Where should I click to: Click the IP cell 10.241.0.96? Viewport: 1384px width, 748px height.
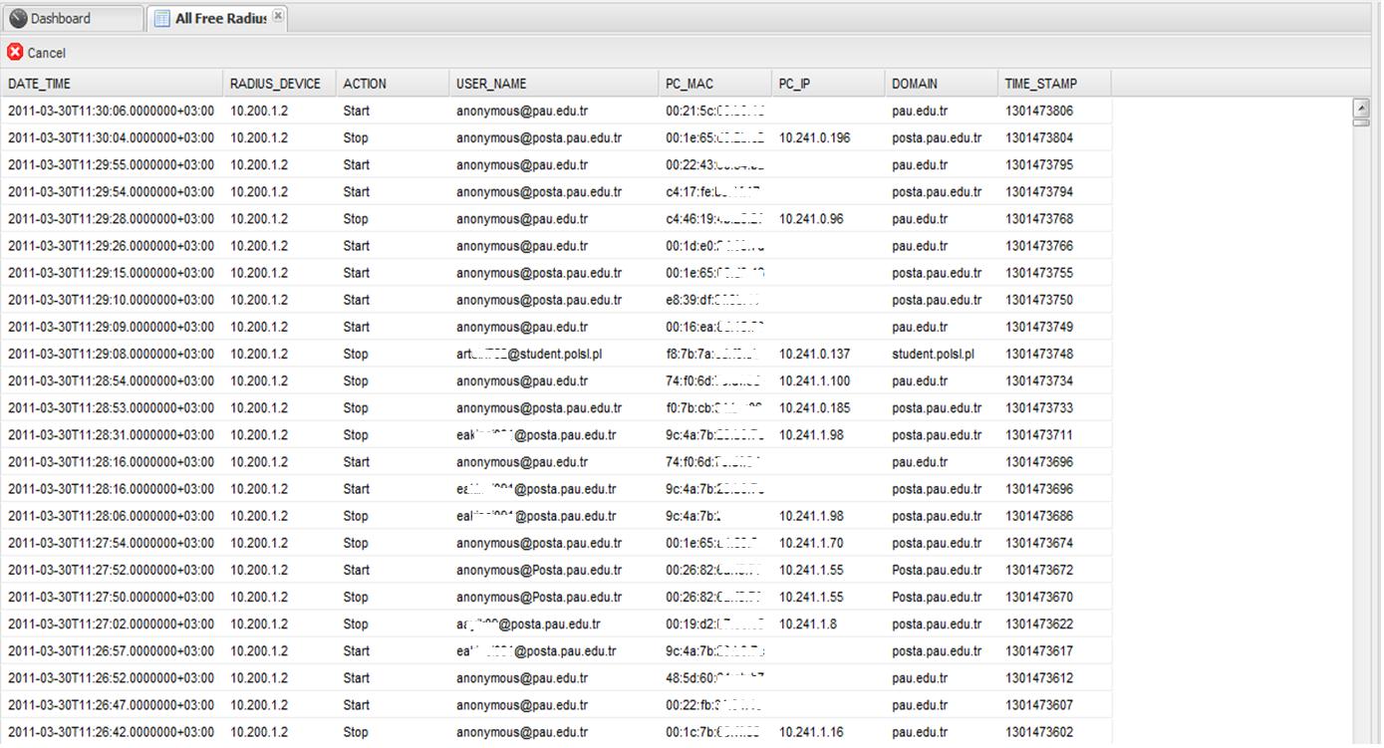click(x=811, y=218)
